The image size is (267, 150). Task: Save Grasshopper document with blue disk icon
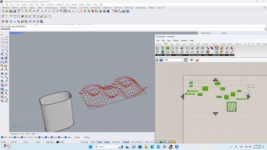click(161, 60)
